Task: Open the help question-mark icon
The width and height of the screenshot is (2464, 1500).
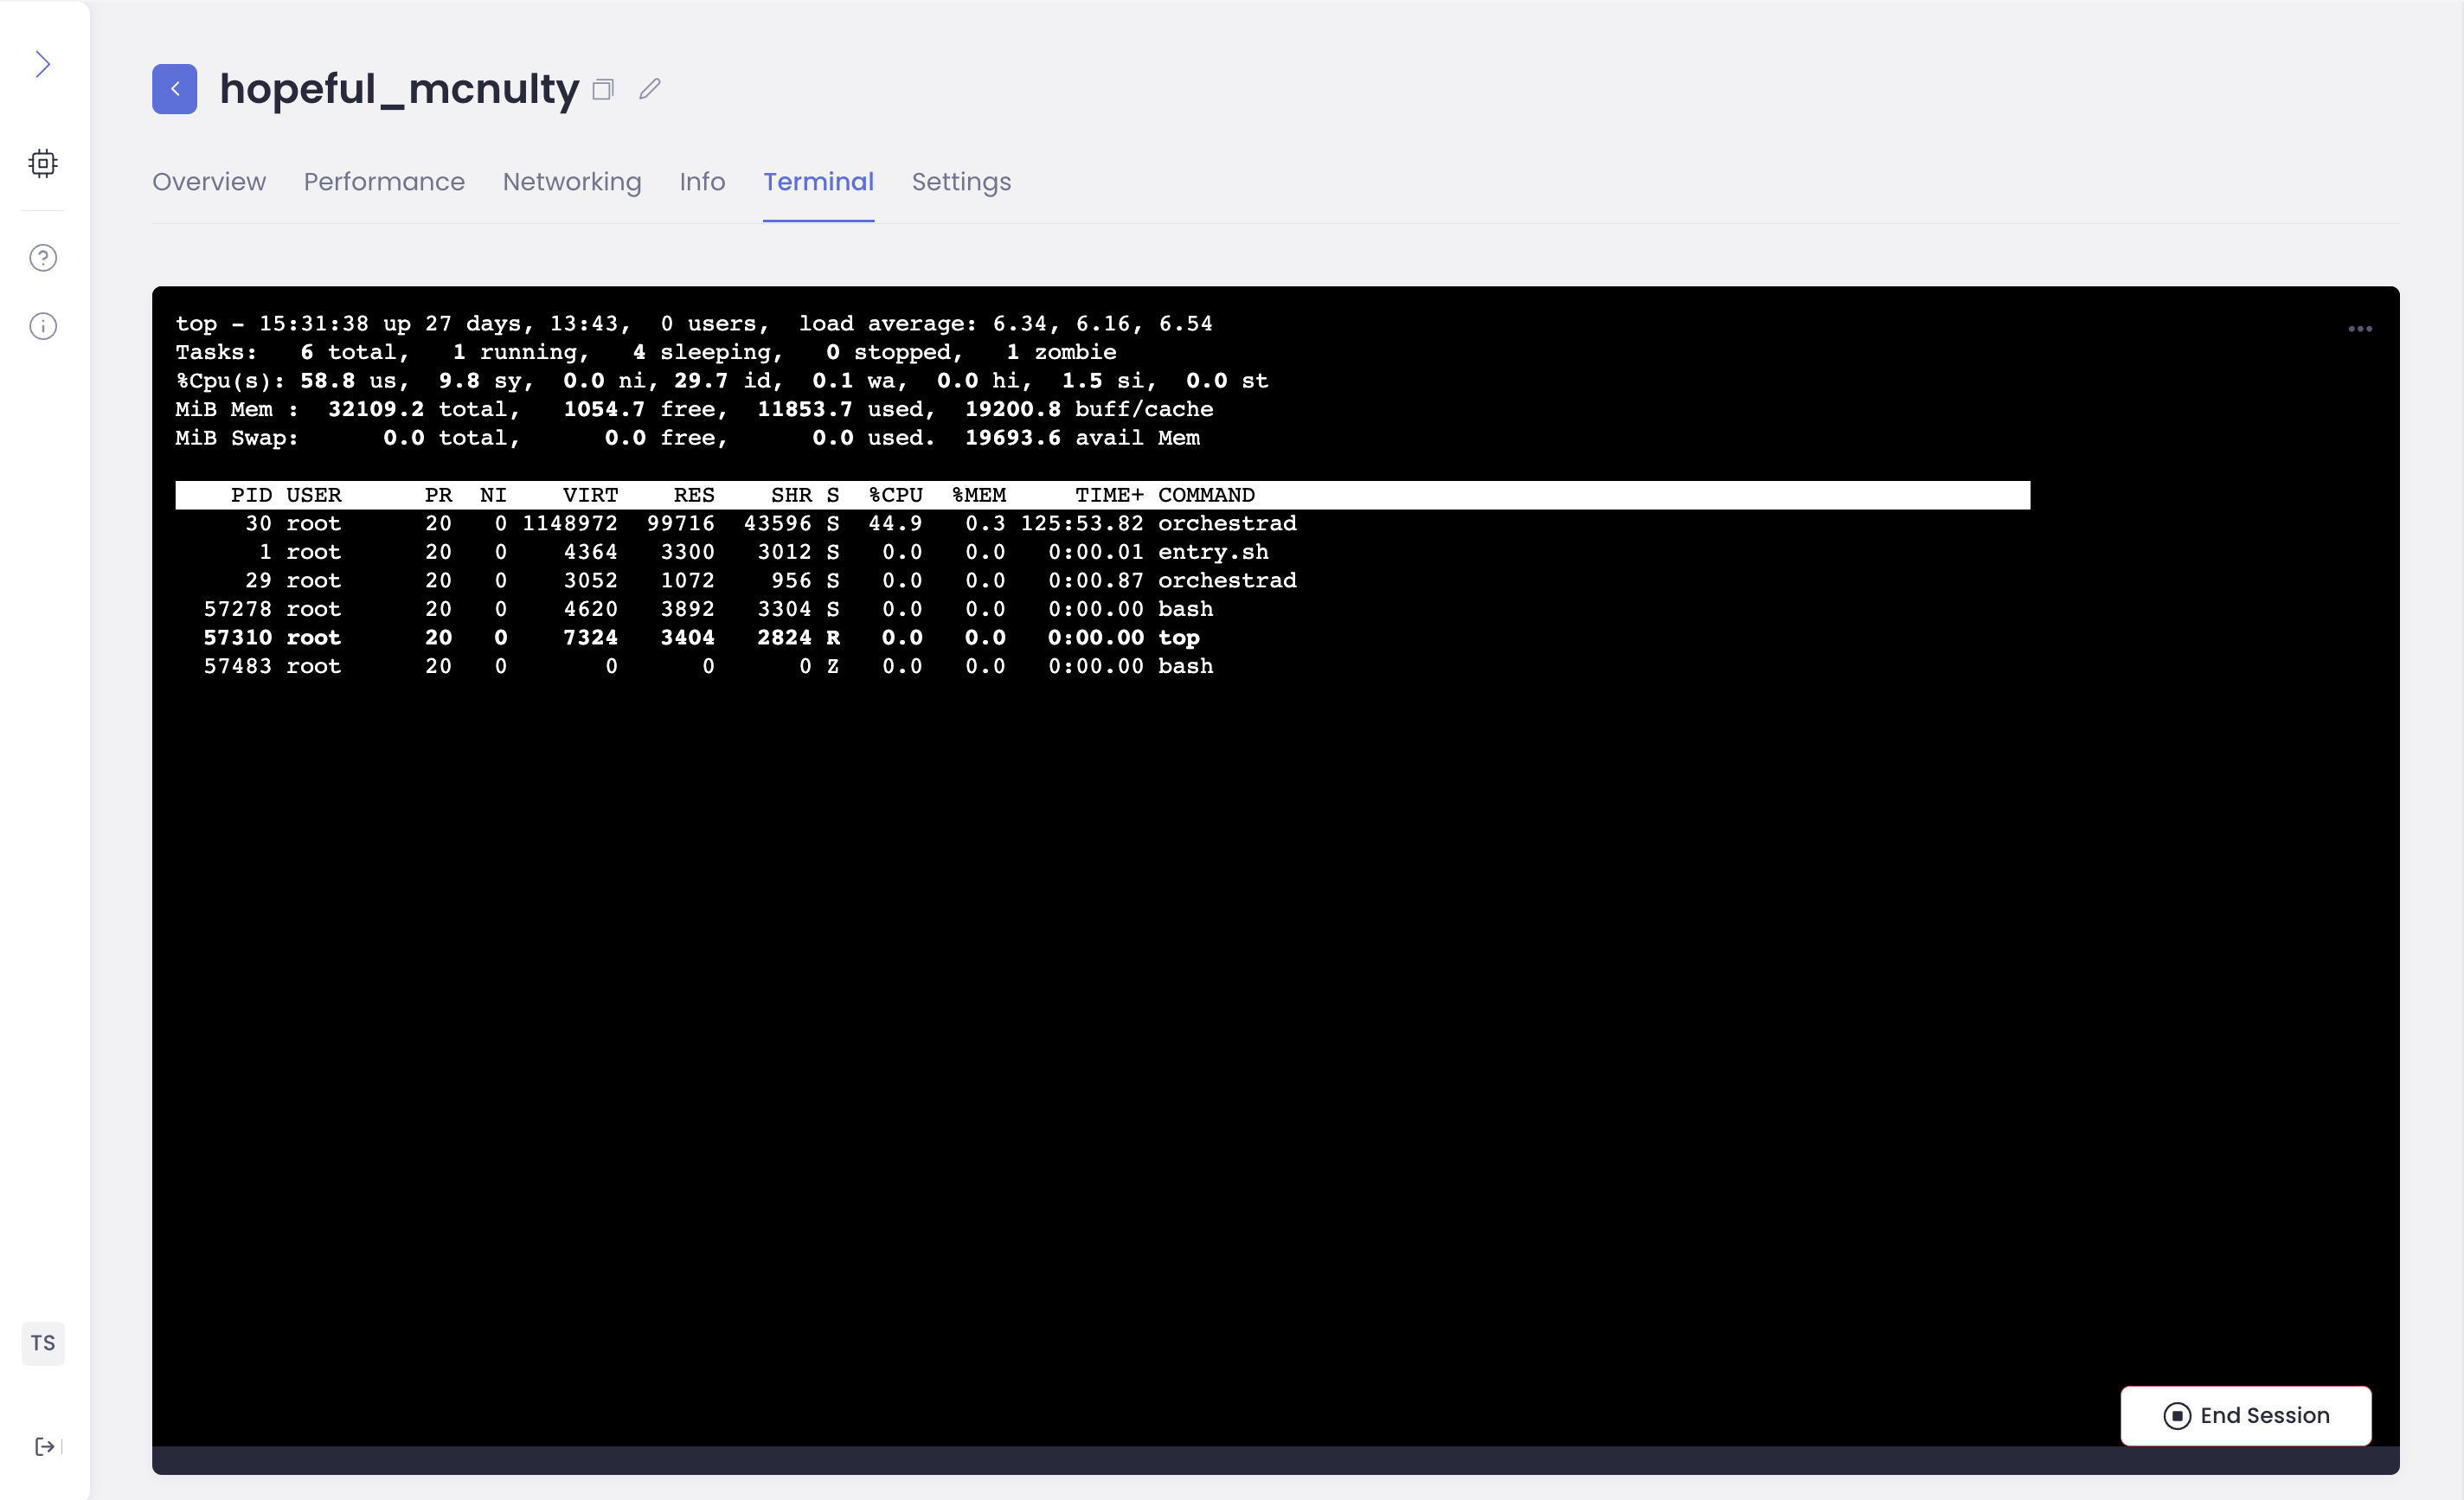Action: 43,258
